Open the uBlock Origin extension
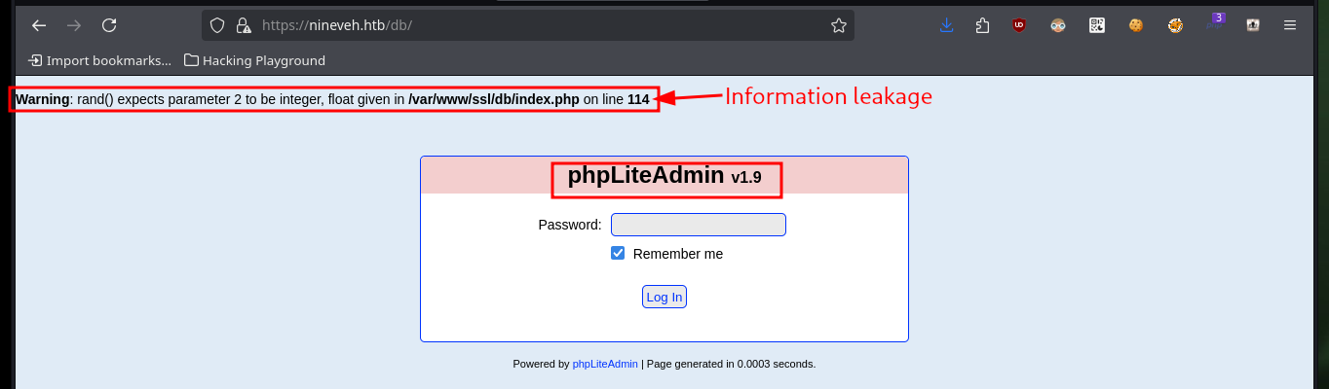The image size is (1329, 389). pos(1019,25)
